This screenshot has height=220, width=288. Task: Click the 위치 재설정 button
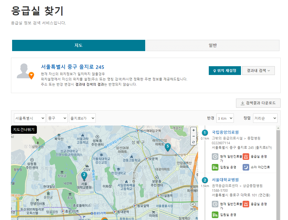click(x=225, y=71)
